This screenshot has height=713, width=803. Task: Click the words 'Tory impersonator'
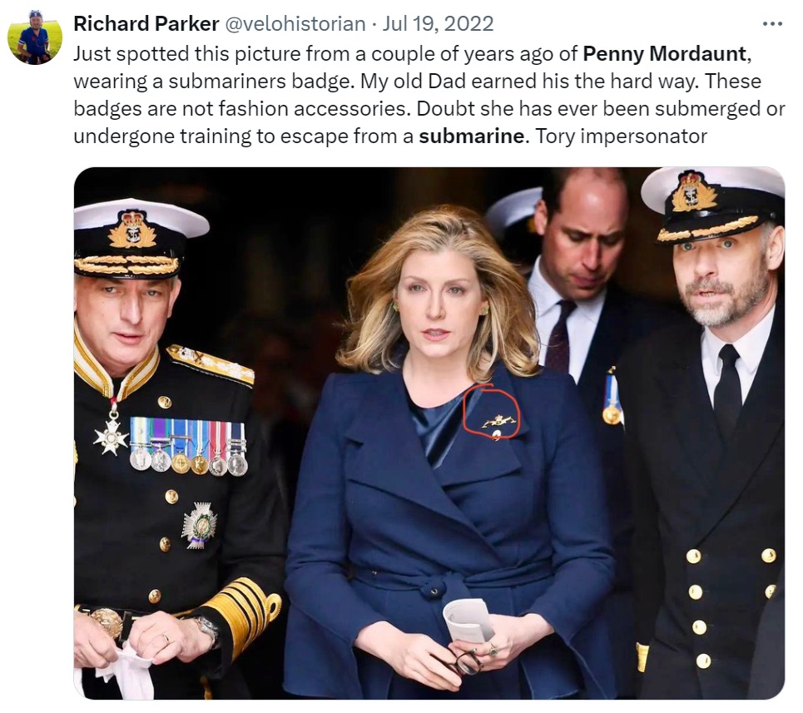[621, 136]
